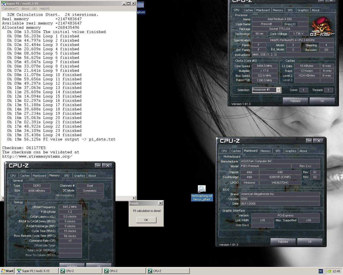Screen dimensions: 343x275
Task: Click the system clock showing 12:45
Action: 336,271
